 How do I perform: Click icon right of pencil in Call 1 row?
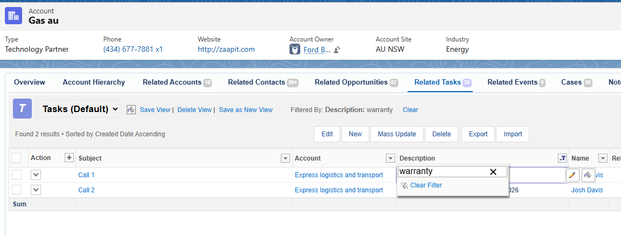pos(588,175)
